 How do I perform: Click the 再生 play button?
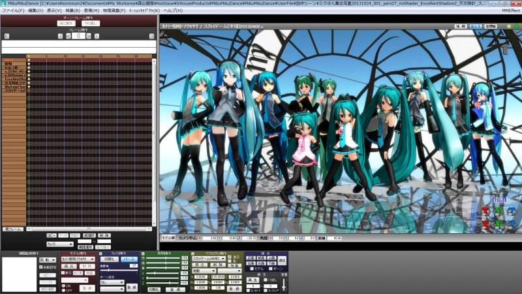point(253,280)
